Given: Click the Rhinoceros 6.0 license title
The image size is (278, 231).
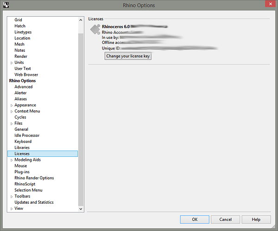Looking at the screenshot, I should (116, 27).
